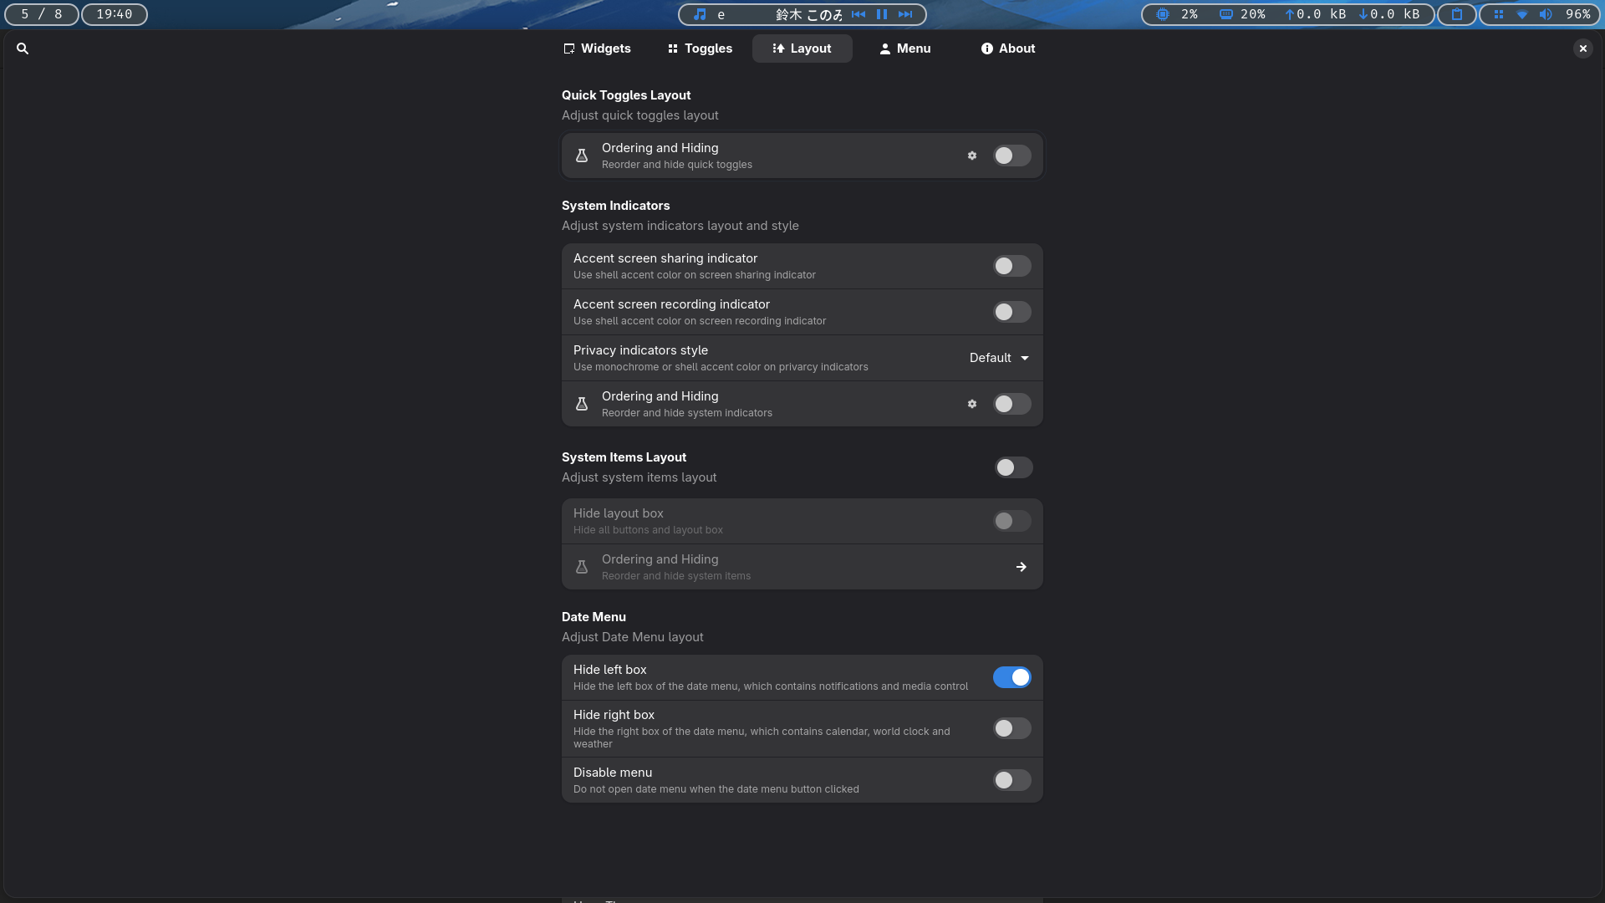This screenshot has width=1605, height=903.
Task: Click the clipboard icon in top panel
Action: tap(1457, 14)
